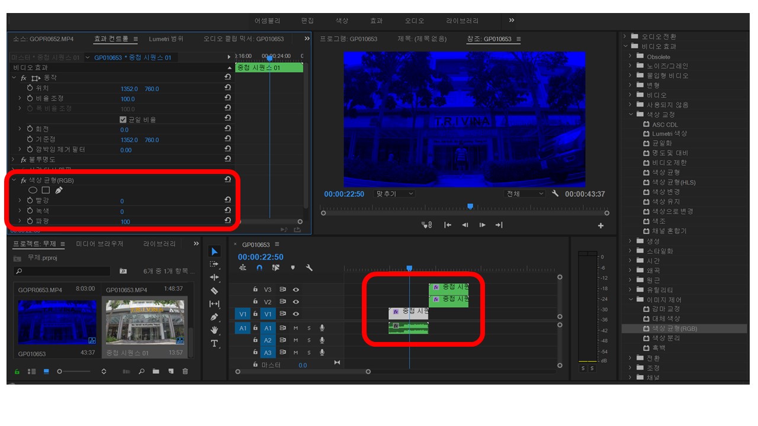
Task: Select the Pen tool in toolbar
Action: [214, 317]
